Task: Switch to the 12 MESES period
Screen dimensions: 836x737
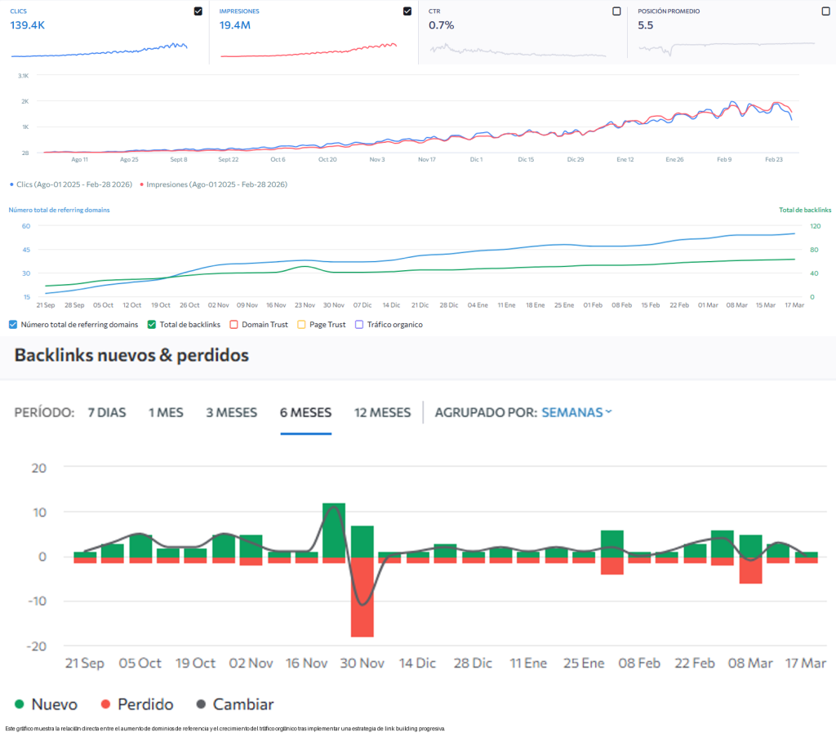Action: 382,412
